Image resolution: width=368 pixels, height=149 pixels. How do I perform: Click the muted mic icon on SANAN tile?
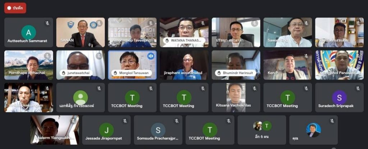99,23
